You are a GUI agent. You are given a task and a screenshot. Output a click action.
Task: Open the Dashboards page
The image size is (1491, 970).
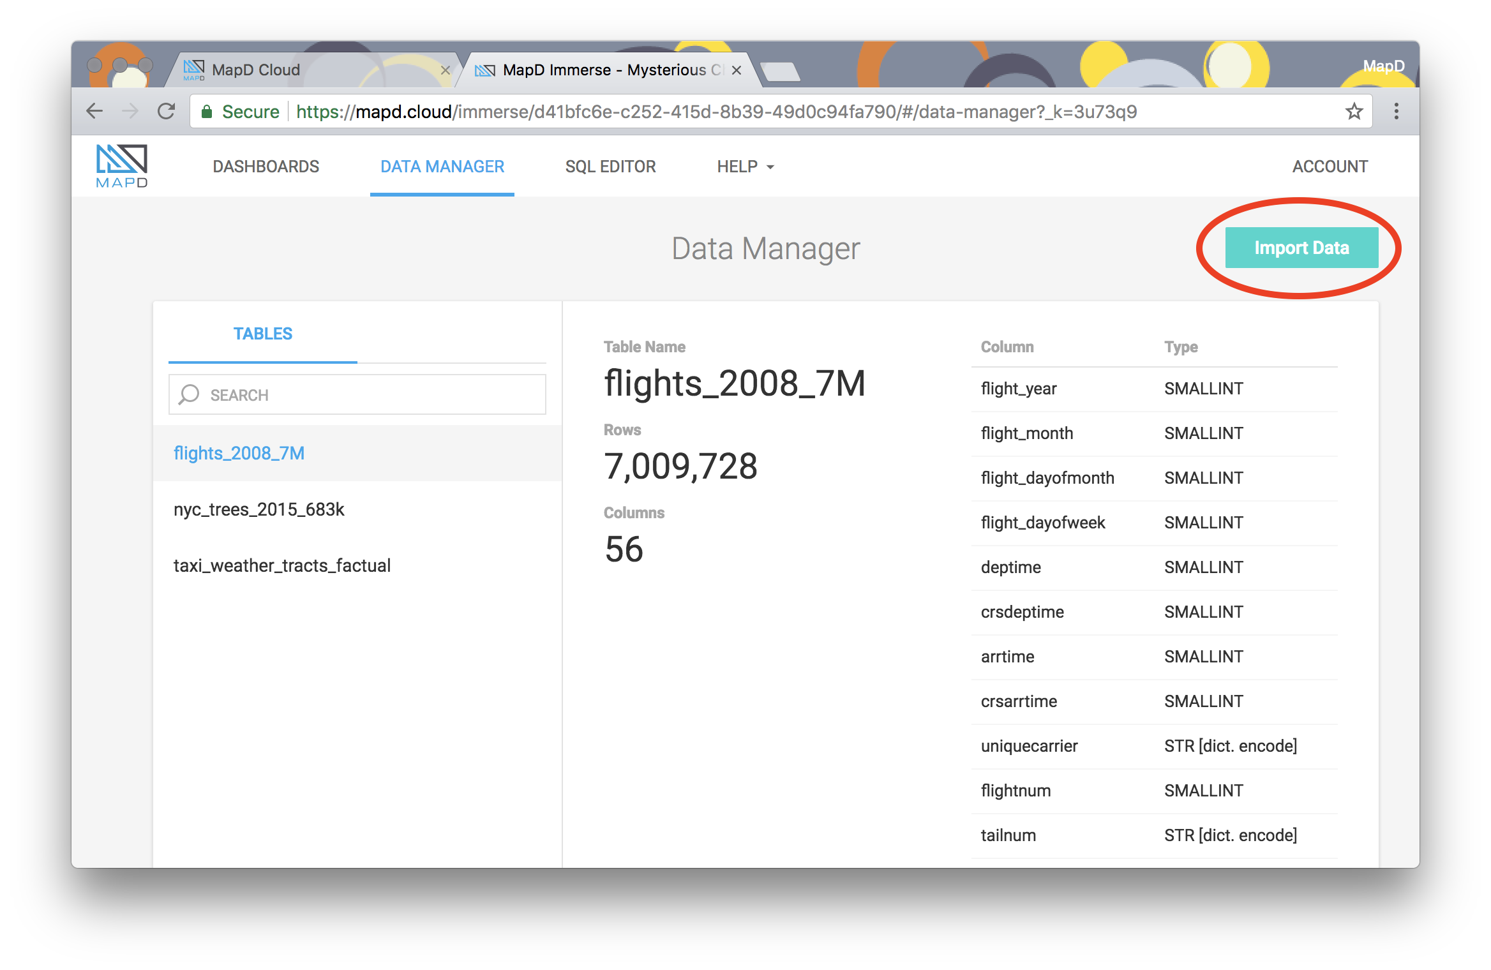pos(266,167)
